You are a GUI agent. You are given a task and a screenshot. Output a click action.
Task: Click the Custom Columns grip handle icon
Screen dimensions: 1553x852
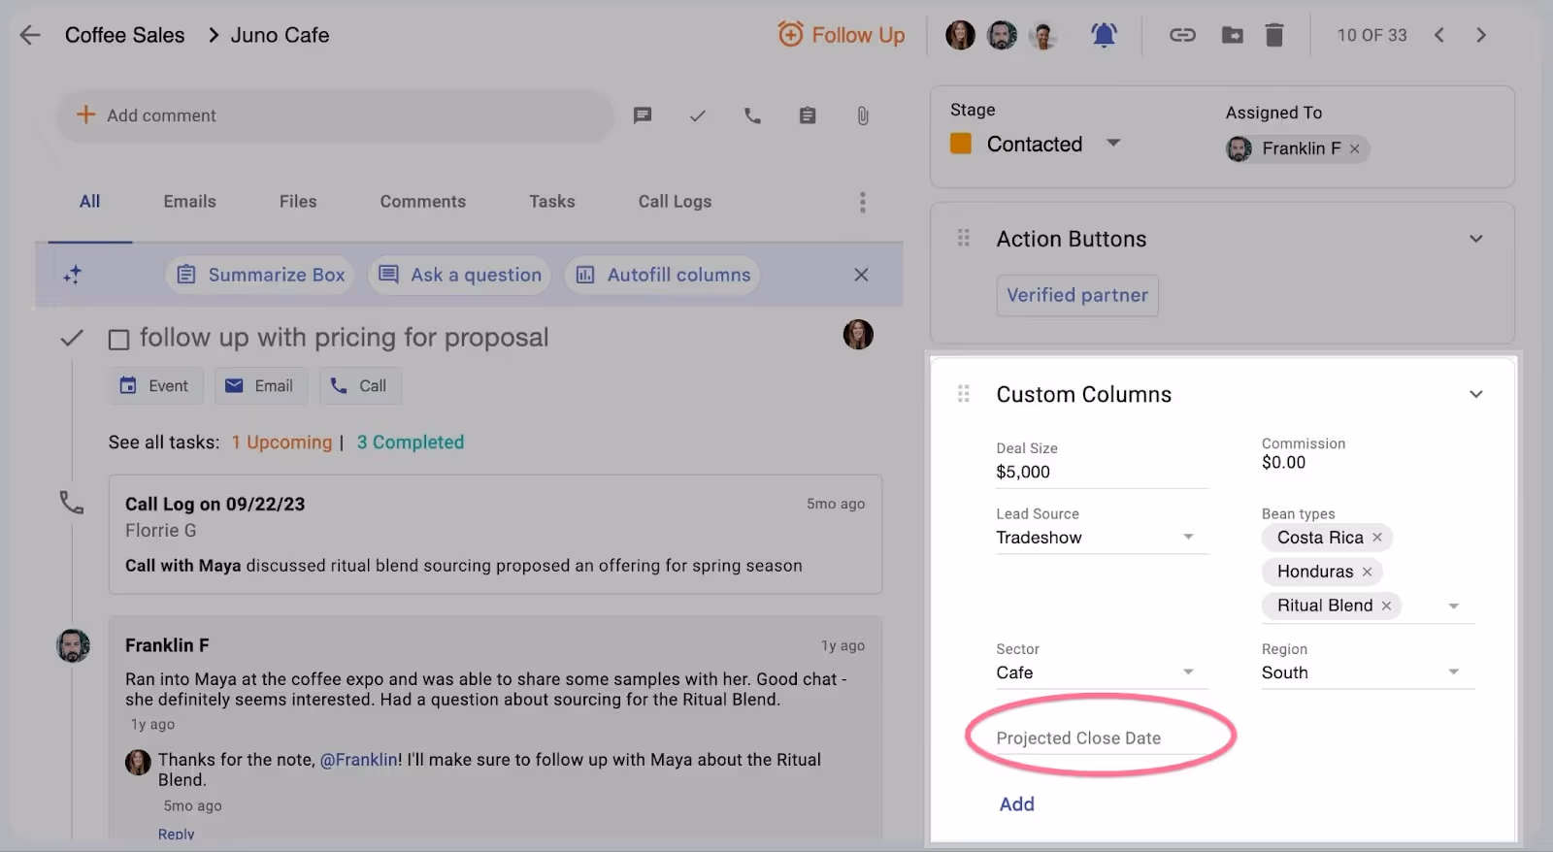click(x=963, y=394)
